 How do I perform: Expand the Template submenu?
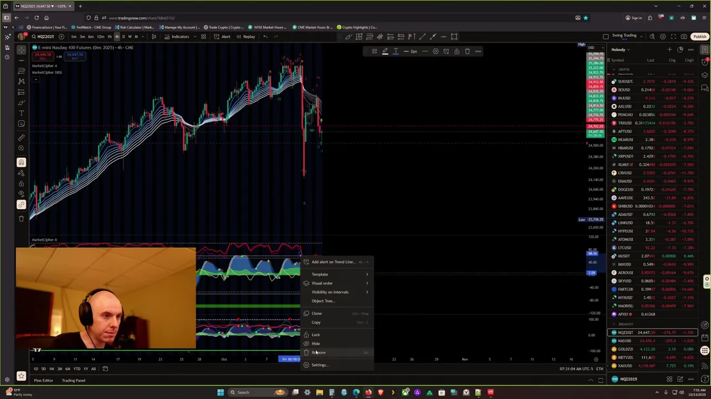click(x=337, y=274)
